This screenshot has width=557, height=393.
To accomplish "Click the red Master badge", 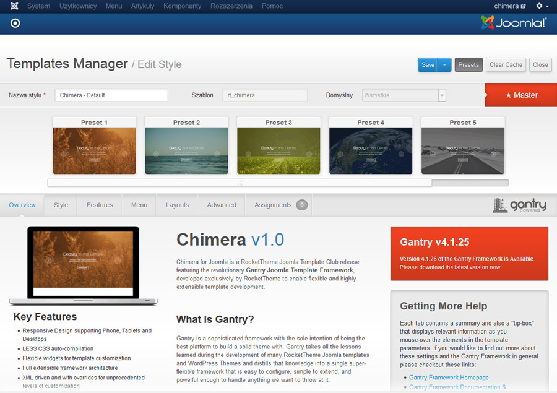I will (x=520, y=95).
